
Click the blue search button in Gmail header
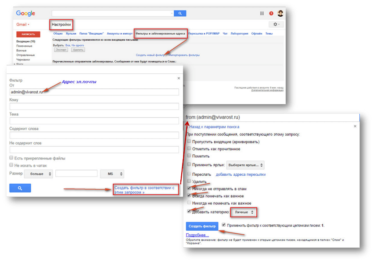pos(180,13)
